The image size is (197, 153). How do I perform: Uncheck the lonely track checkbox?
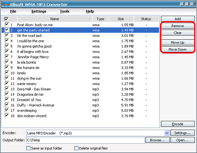click(x=7, y=73)
